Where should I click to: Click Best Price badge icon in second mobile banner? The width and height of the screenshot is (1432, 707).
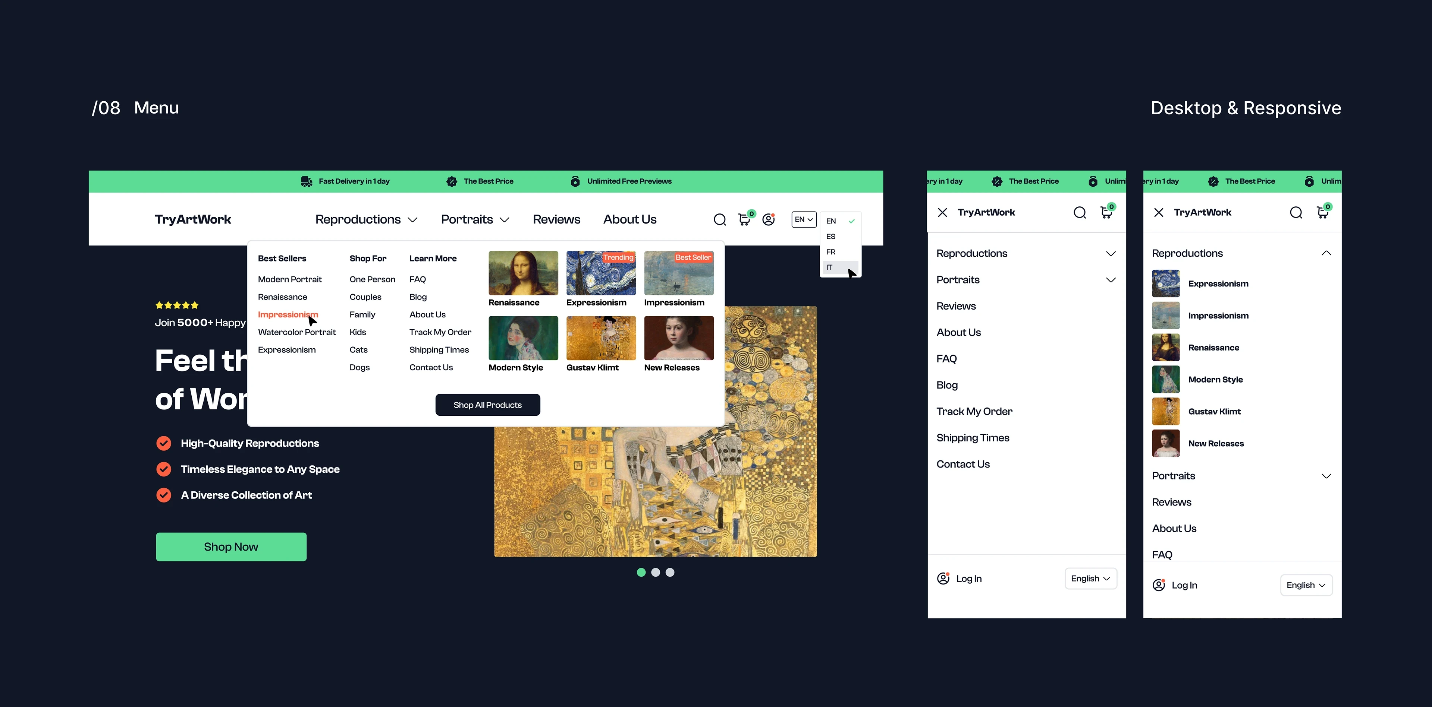point(1213,181)
